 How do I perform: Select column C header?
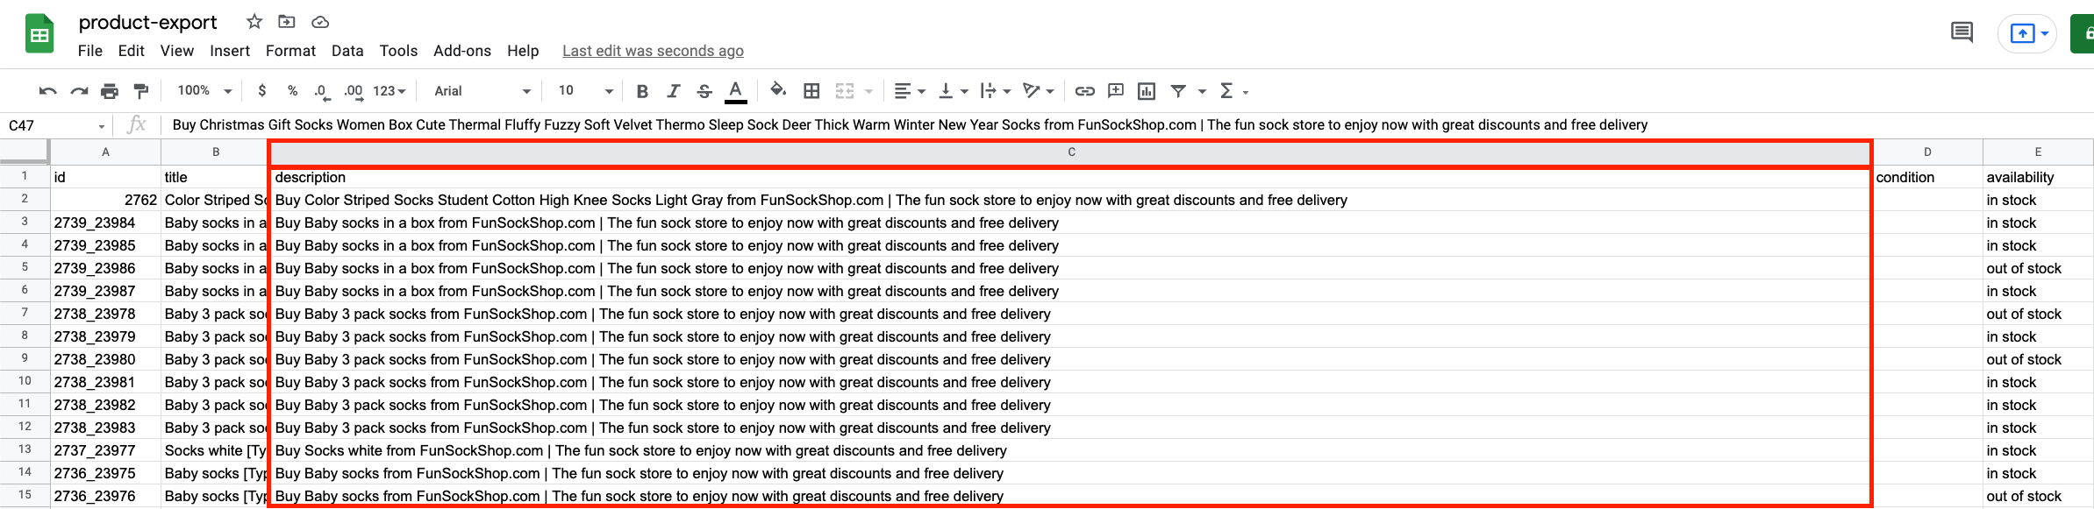point(1071,152)
